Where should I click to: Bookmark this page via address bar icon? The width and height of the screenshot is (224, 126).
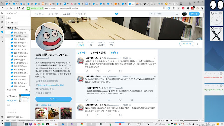pyautogui.click(x=164, y=8)
